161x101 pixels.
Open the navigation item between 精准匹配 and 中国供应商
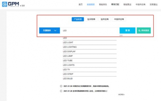click(127, 4)
